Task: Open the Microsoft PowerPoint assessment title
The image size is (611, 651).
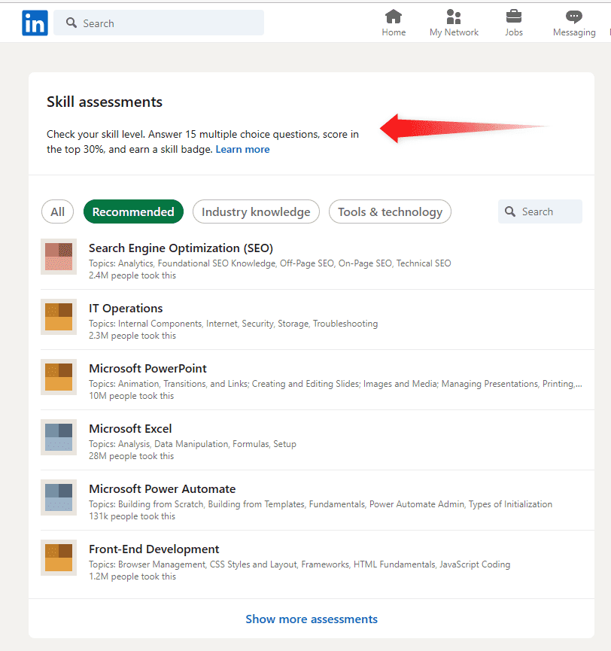Action: tap(147, 369)
